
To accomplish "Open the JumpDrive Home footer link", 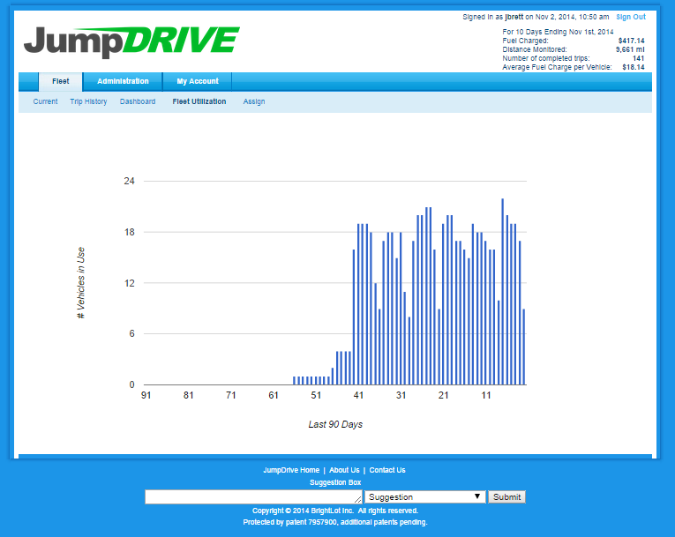I will coord(291,470).
